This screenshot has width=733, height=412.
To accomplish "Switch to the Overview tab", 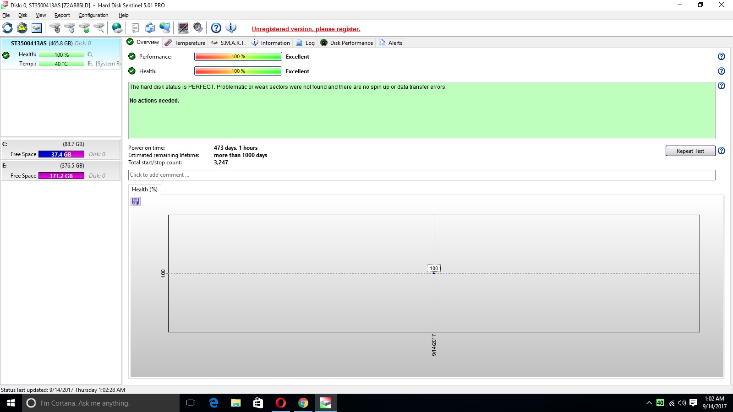I will point(143,42).
